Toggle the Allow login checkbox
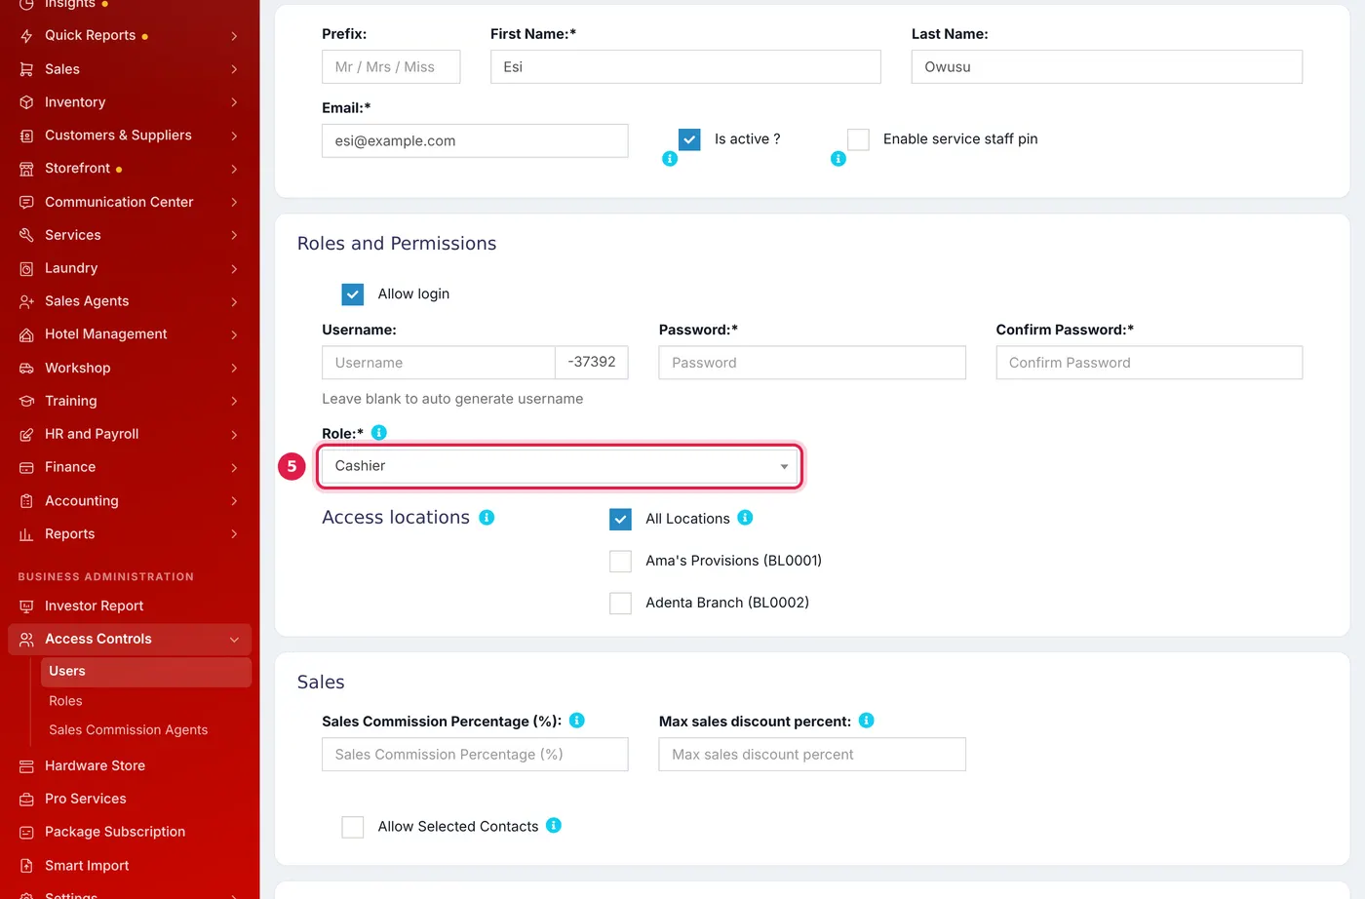Screen dimensions: 1365x899 353,294
